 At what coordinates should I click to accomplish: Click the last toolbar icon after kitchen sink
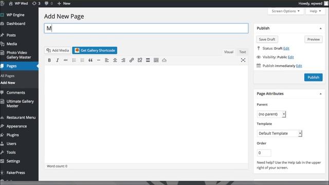[164, 60]
